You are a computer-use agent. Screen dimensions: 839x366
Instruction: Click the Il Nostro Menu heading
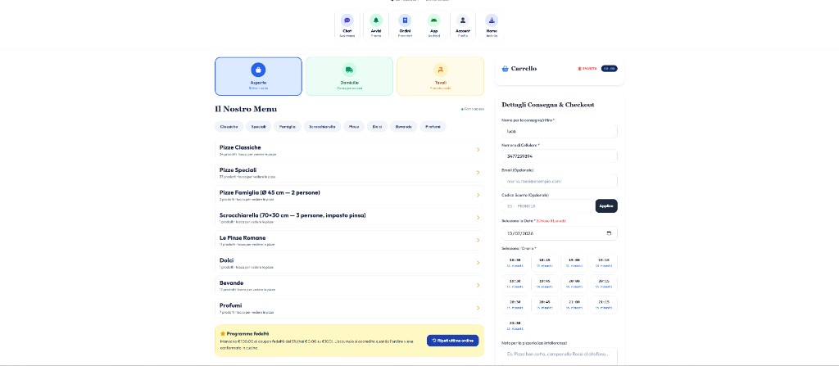(x=246, y=109)
